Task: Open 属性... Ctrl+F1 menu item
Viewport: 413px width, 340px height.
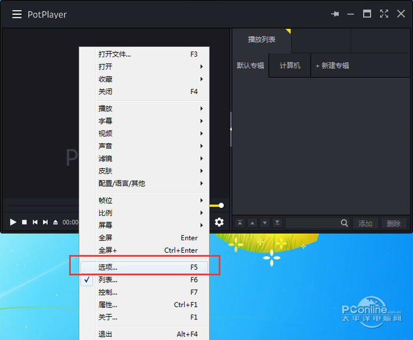Action: click(x=144, y=305)
